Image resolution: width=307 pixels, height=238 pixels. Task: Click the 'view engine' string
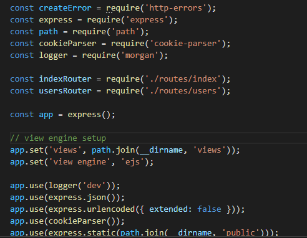79,162
